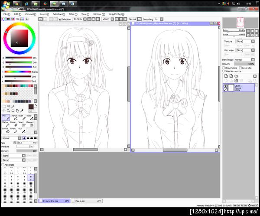Hide Layer 1 using eye icon
260x216 pixels.
click(x=225, y=86)
